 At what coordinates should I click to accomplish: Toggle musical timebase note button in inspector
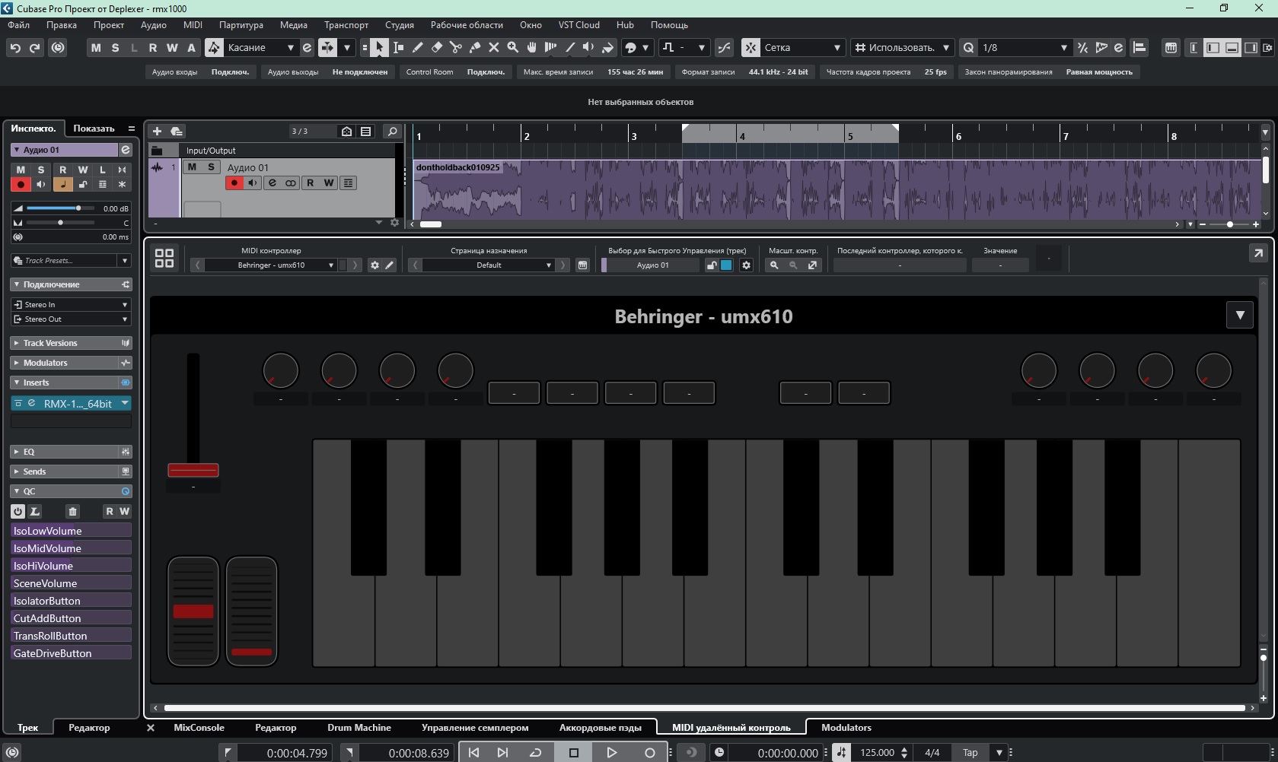pos(62,184)
